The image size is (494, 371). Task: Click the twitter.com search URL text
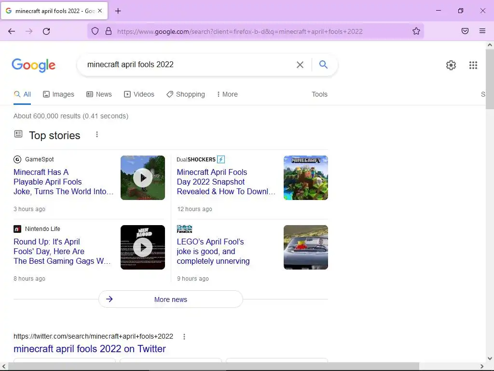tap(93, 336)
